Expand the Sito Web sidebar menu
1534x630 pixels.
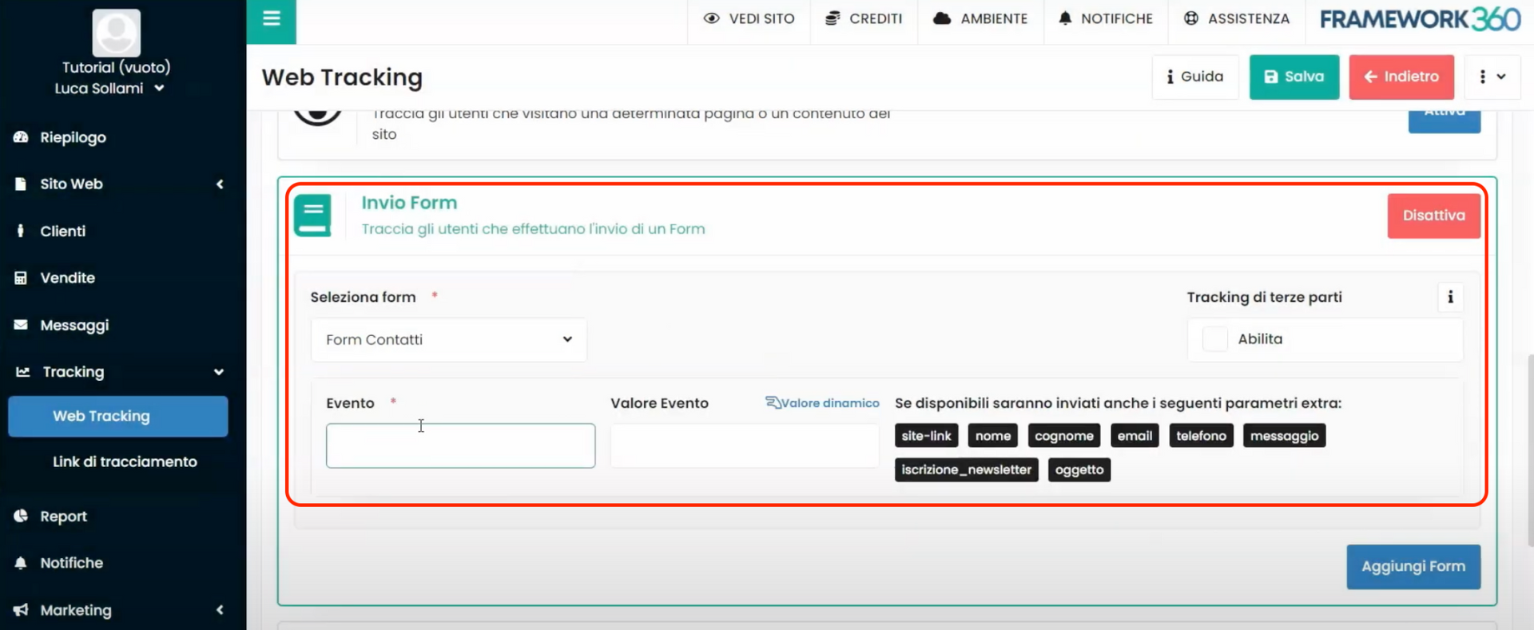click(118, 184)
